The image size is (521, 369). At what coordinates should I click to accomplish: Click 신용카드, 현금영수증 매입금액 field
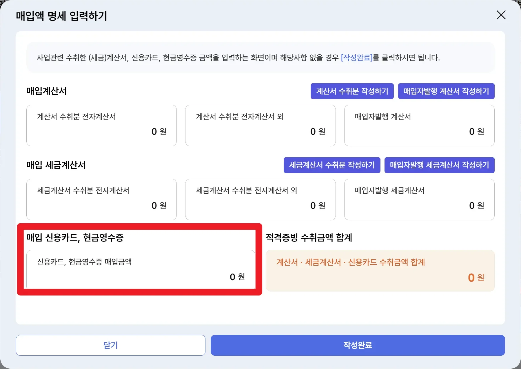click(x=141, y=270)
